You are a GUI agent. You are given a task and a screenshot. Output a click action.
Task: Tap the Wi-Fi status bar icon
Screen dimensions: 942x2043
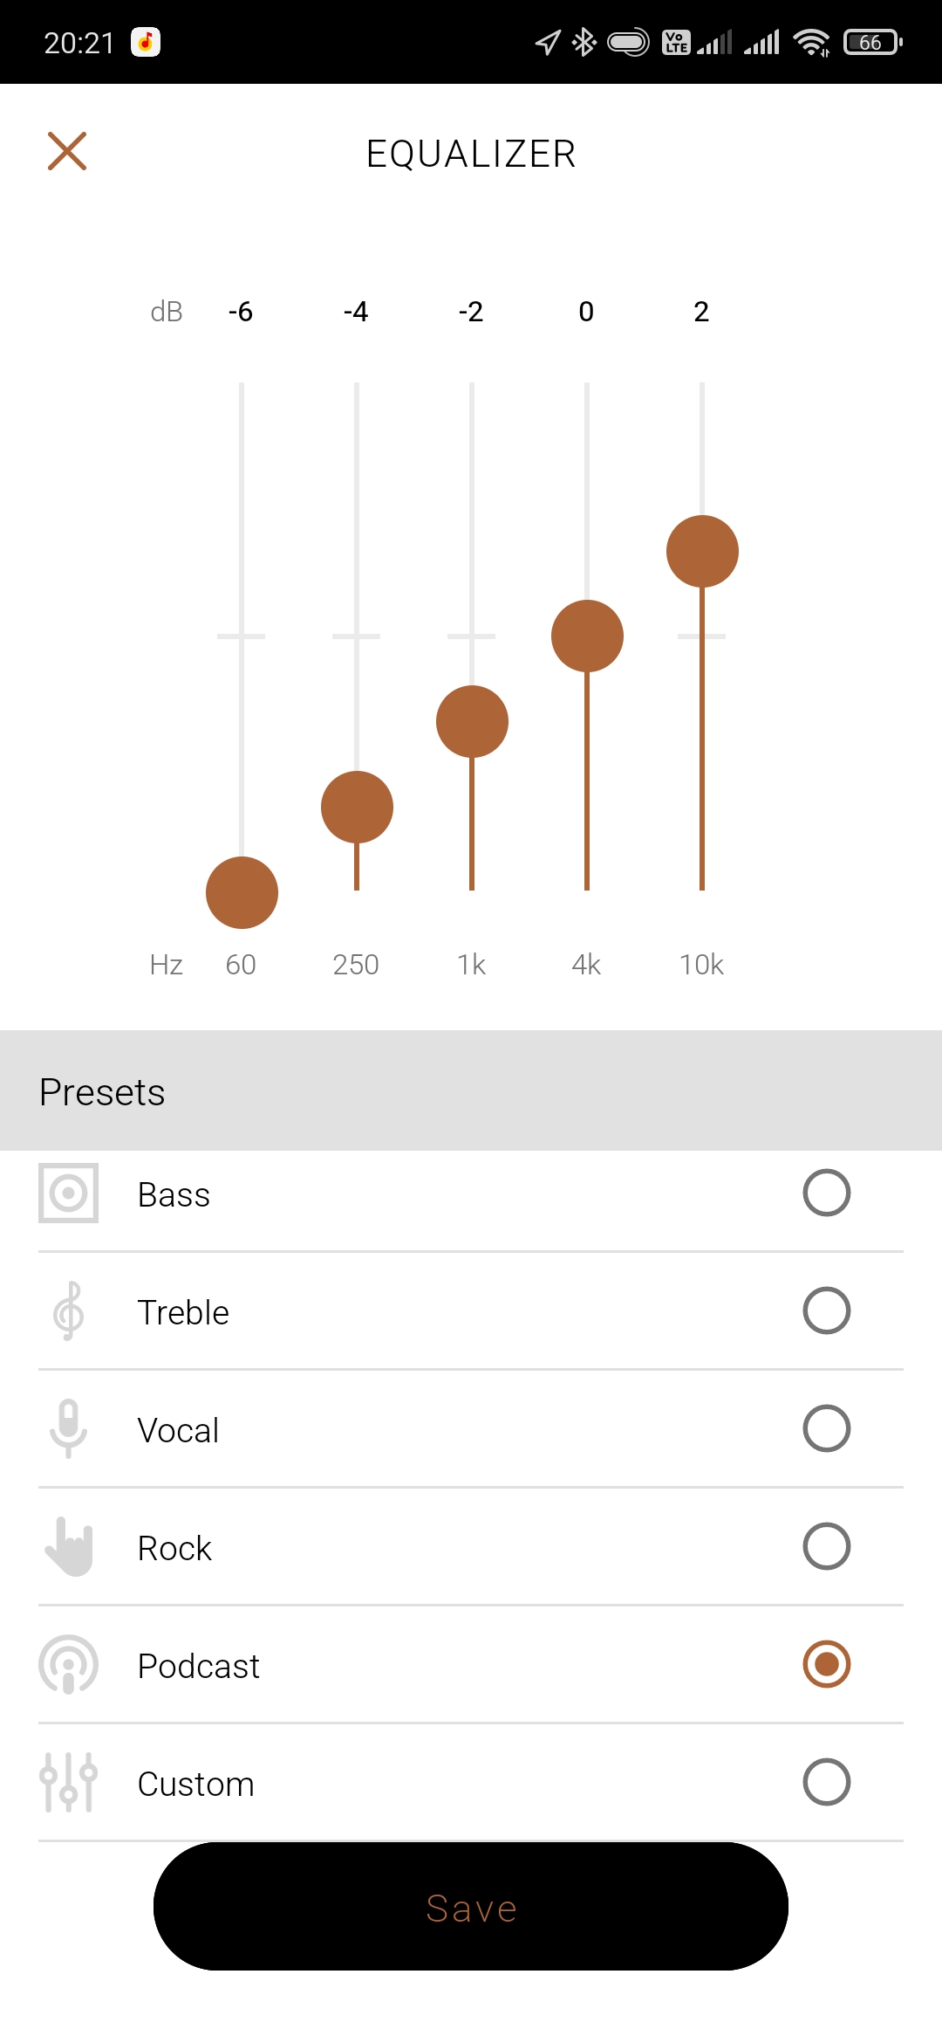click(811, 42)
